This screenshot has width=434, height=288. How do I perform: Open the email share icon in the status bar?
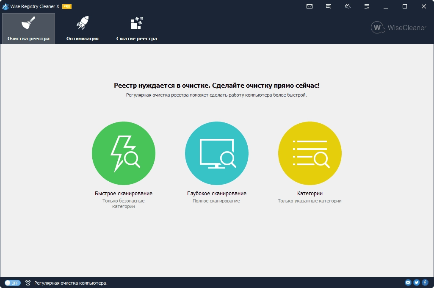(408, 282)
